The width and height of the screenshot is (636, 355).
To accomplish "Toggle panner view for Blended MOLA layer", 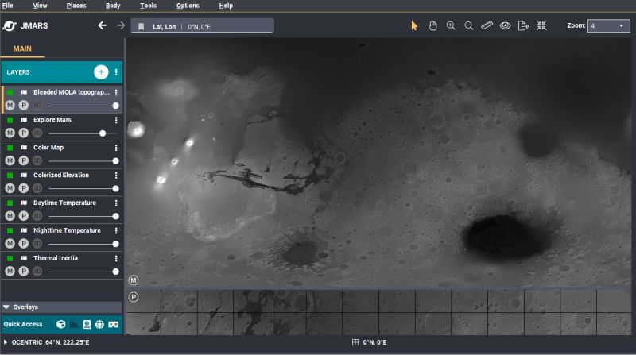I will click(x=24, y=106).
